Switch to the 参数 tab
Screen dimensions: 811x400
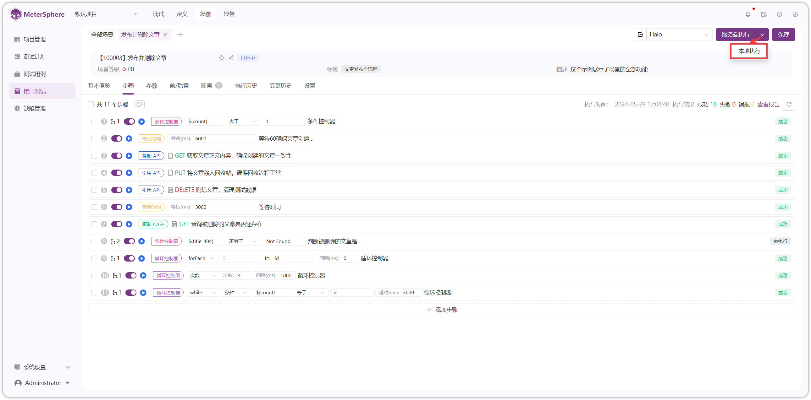pyautogui.click(x=152, y=86)
